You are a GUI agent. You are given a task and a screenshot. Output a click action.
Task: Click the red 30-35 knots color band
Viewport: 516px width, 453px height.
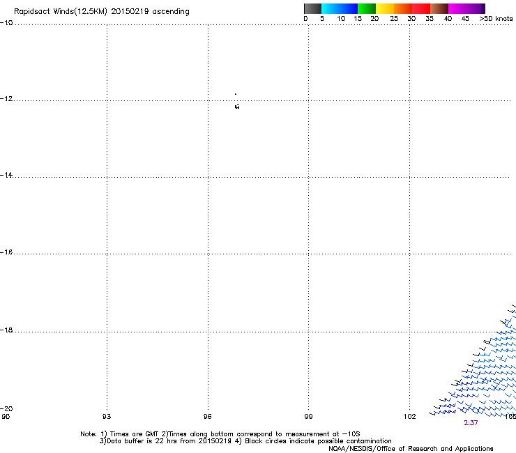[421, 8]
